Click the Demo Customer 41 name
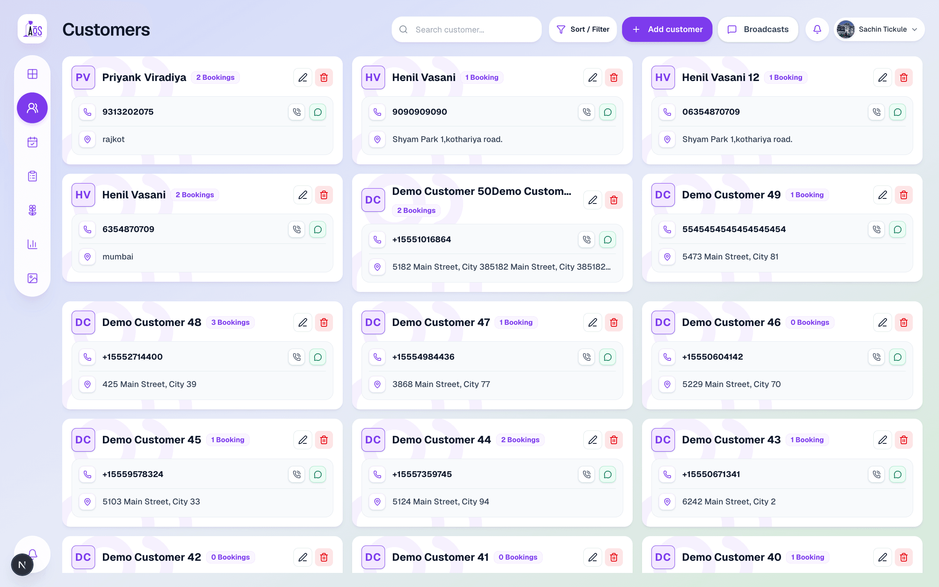Viewport: 939px width, 587px height. 440,557
